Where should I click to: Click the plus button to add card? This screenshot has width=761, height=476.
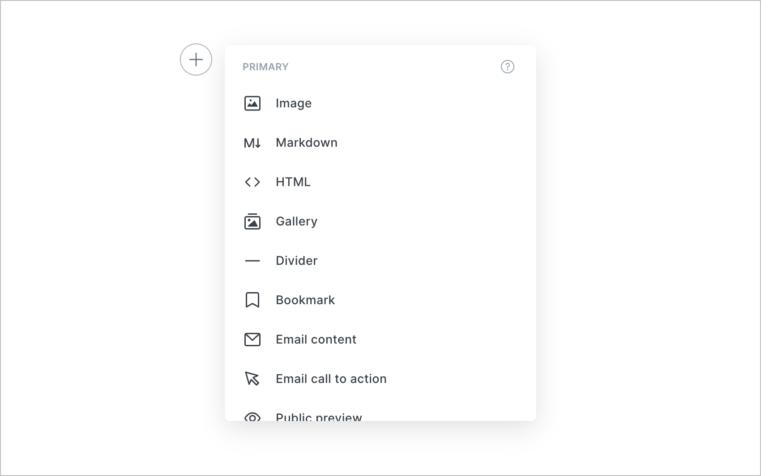[196, 59]
